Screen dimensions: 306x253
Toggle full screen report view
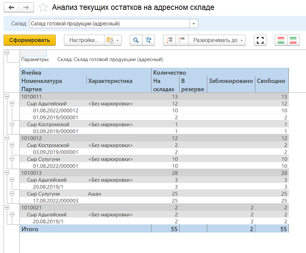pos(260,40)
